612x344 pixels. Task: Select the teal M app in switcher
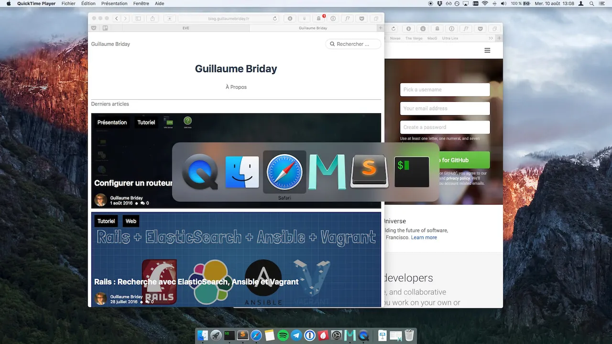coord(327,172)
